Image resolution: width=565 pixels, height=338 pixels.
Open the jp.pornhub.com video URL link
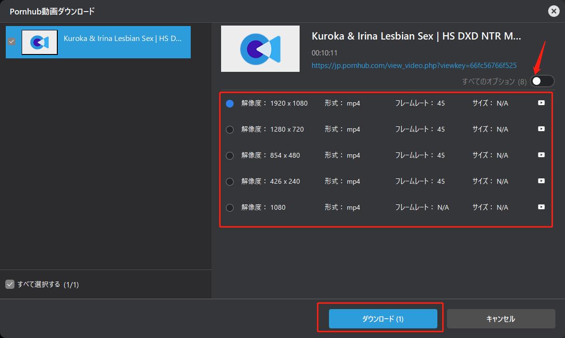click(414, 65)
